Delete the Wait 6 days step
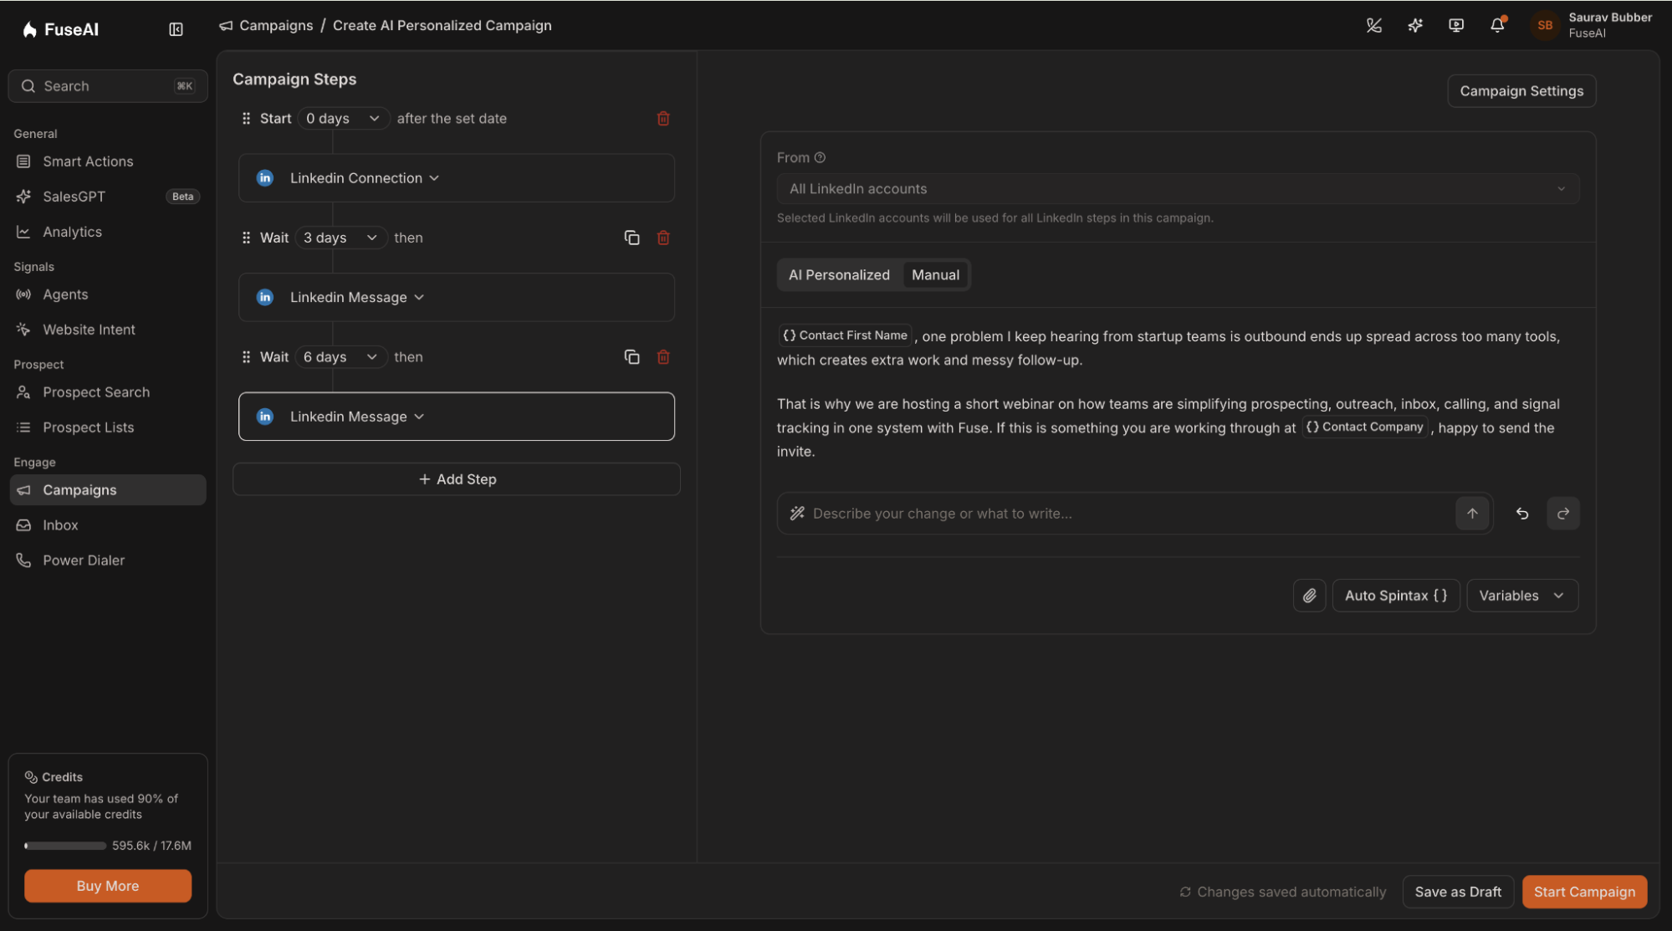1672x931 pixels. coord(663,357)
